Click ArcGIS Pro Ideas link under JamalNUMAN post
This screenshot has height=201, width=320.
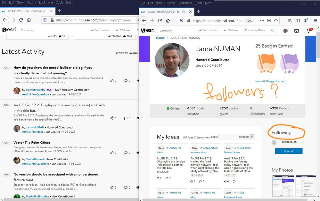coord(33,132)
